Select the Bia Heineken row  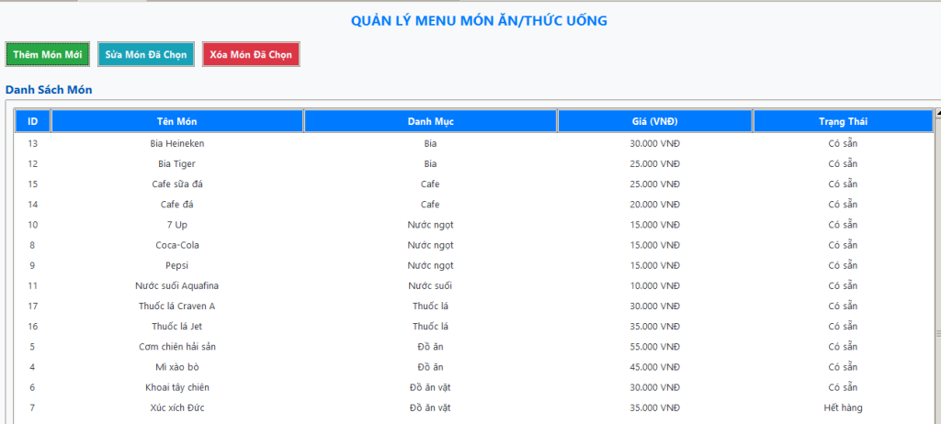click(x=474, y=143)
